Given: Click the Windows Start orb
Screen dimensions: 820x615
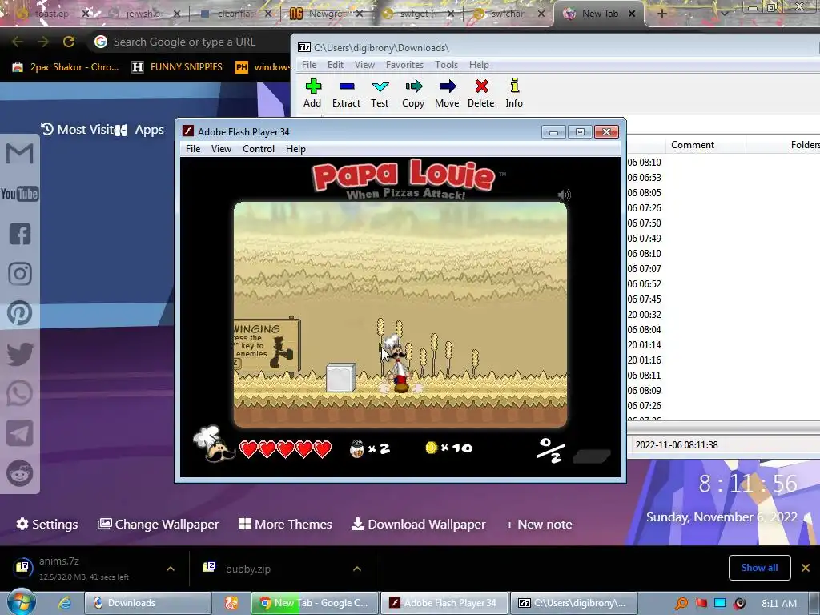Looking at the screenshot, I should pyautogui.click(x=22, y=602).
